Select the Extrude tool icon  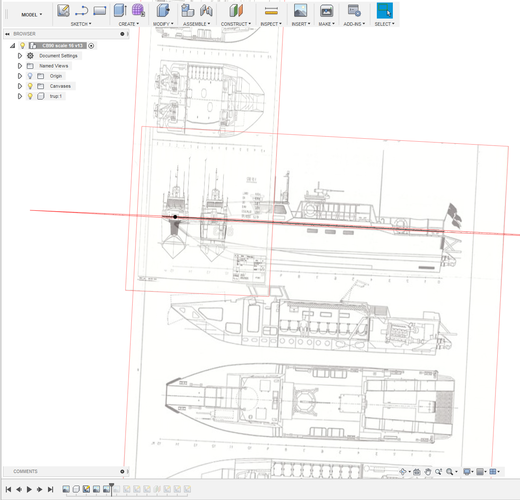(120, 11)
